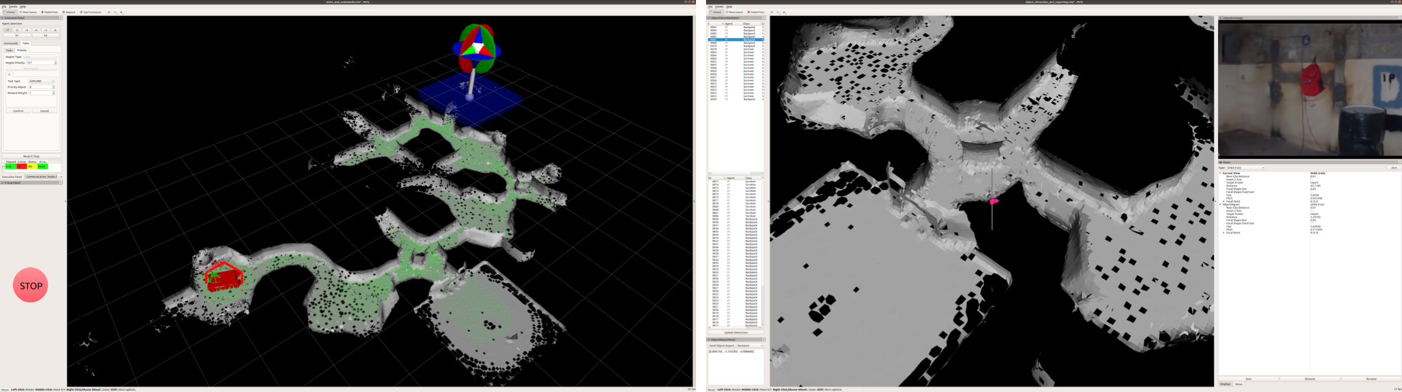Open toolbar options icon in left window
The image size is (1402, 392).
[121, 12]
